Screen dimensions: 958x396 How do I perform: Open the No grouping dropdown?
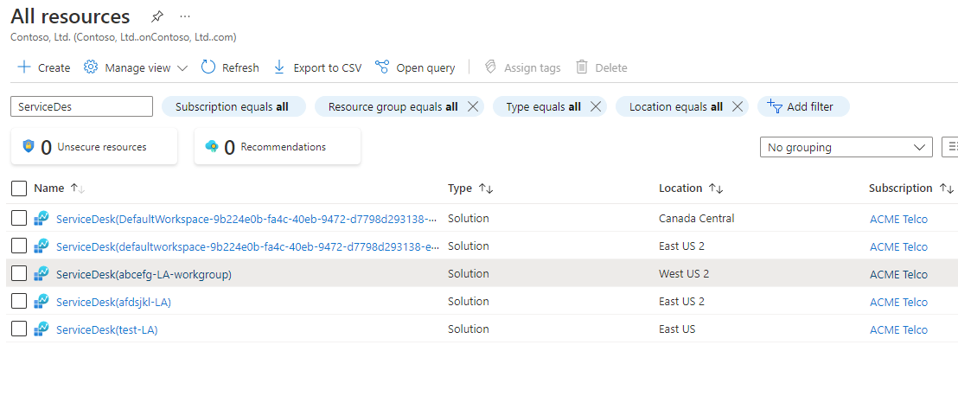[x=846, y=147]
